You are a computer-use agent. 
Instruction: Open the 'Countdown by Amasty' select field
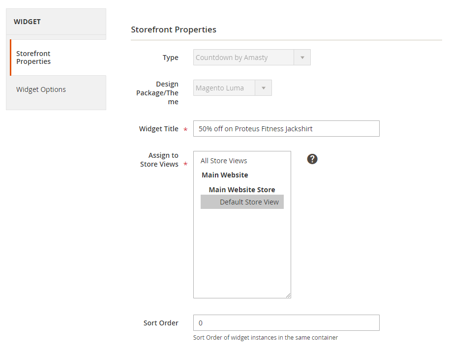tap(244, 58)
